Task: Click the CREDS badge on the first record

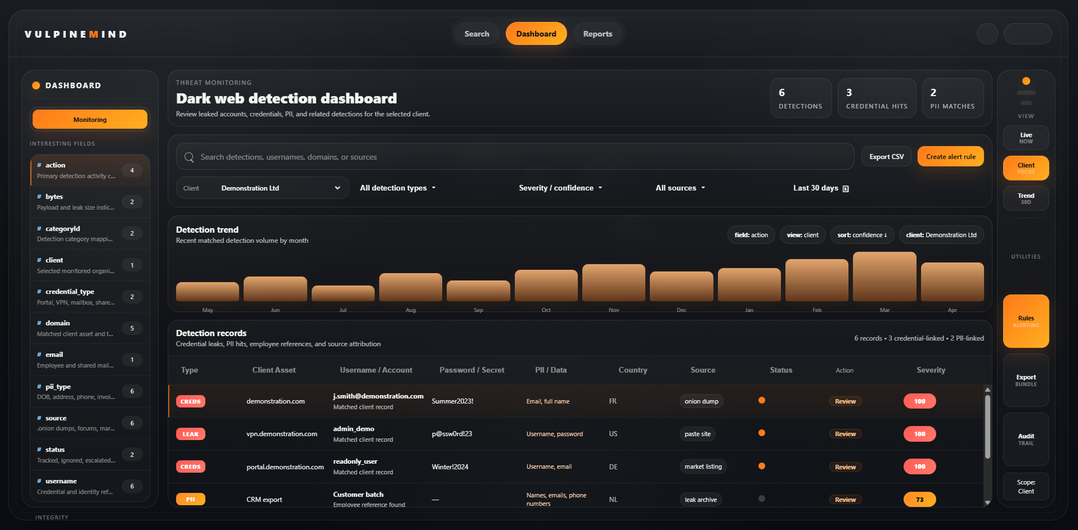Action: (190, 401)
